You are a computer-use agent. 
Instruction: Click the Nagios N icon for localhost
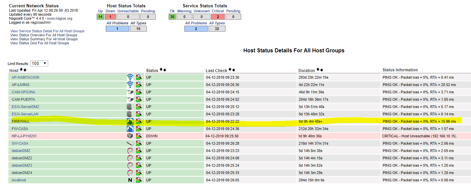coord(130,180)
